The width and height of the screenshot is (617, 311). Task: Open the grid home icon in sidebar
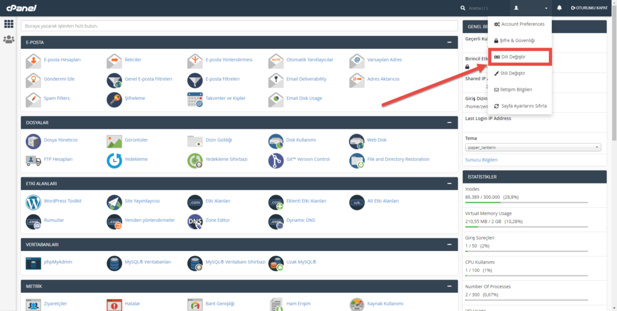pyautogui.click(x=8, y=24)
